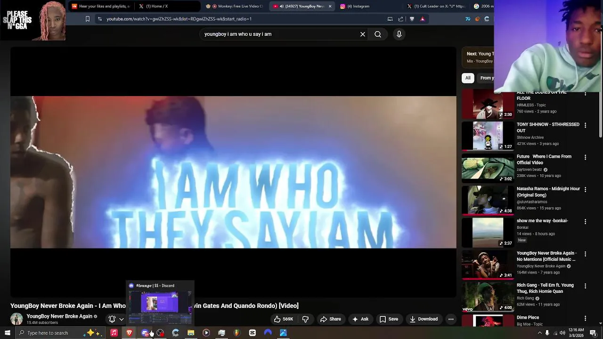The height and width of the screenshot is (339, 603).
Task: Open picture-in-picture icon in address bar
Action: pos(390,19)
